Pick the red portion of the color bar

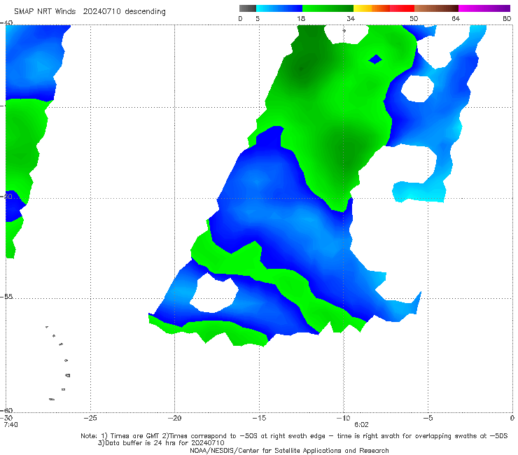(x=402, y=8)
